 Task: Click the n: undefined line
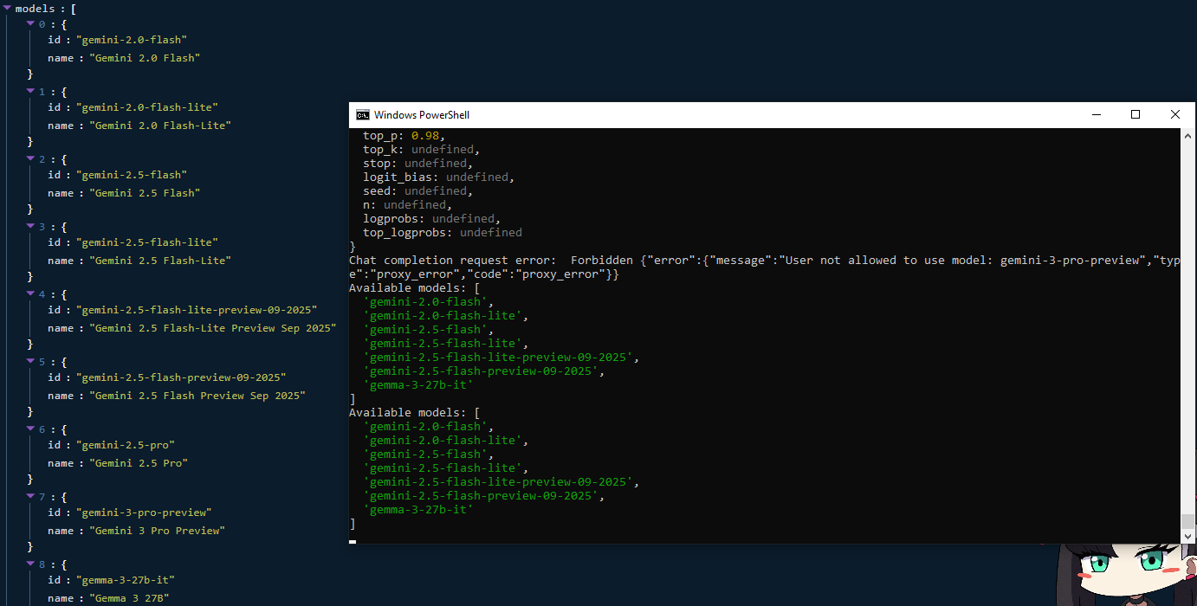(408, 205)
